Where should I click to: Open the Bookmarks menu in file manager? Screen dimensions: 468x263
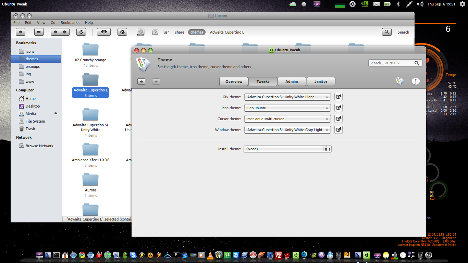point(70,23)
